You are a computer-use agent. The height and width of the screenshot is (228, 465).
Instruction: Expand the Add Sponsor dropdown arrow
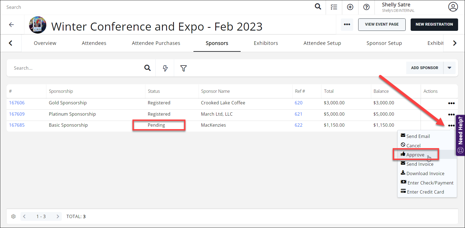click(449, 68)
